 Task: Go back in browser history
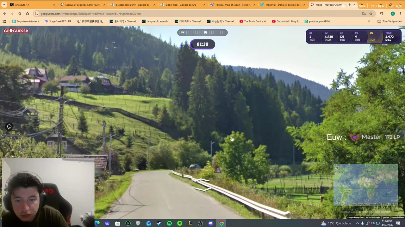pyautogui.click(x=4, y=14)
